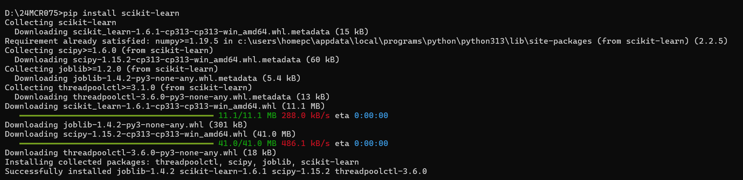The width and height of the screenshot is (743, 180).
Task: Click the 'Downloading threadpoolctl-3.6.0-py3-none-any.whl (18 kB)' line
Action: [140, 152]
